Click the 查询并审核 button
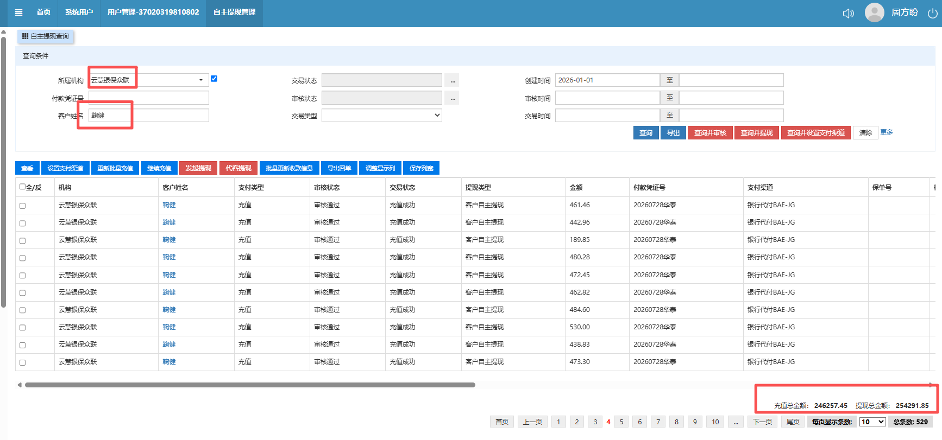Viewport: 942px width, 440px height. point(710,133)
